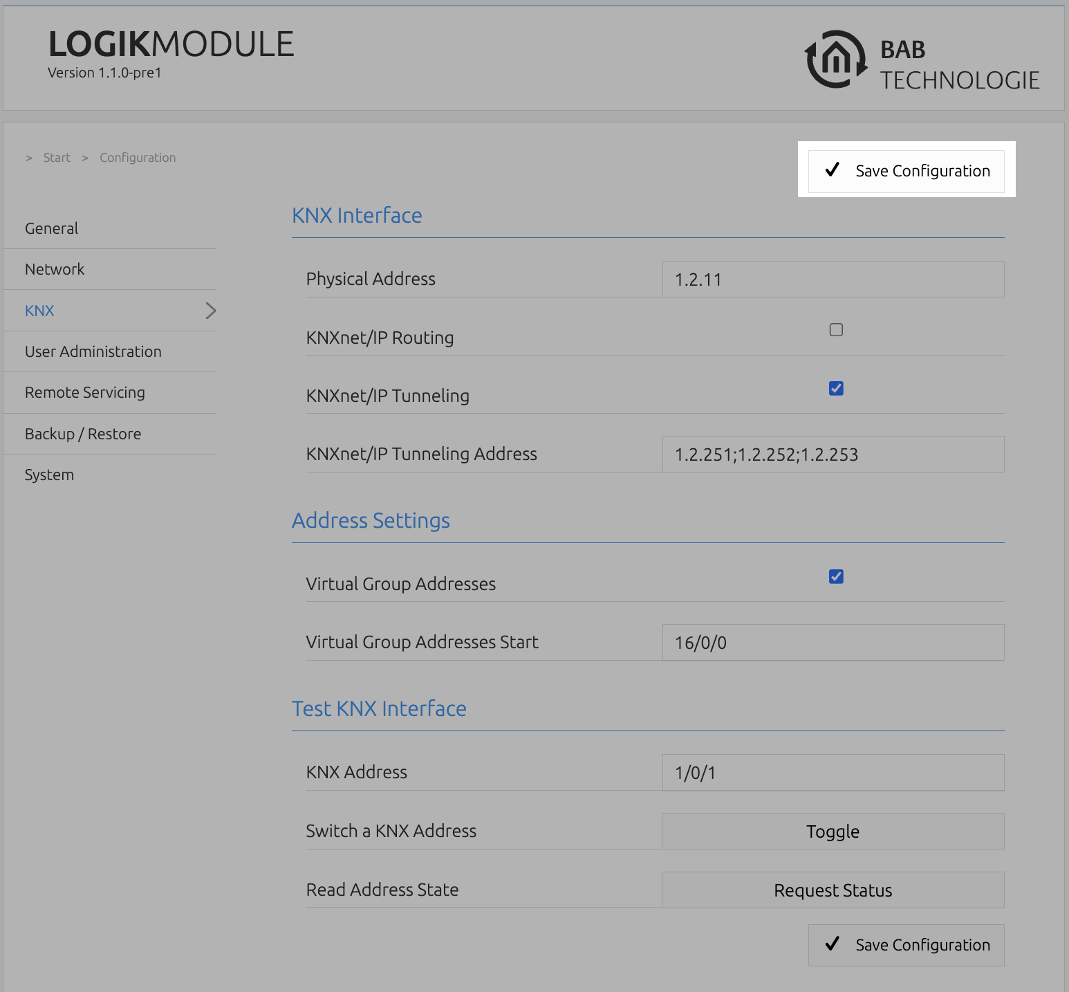
Task: Focus the Physical Address input field
Action: point(833,279)
